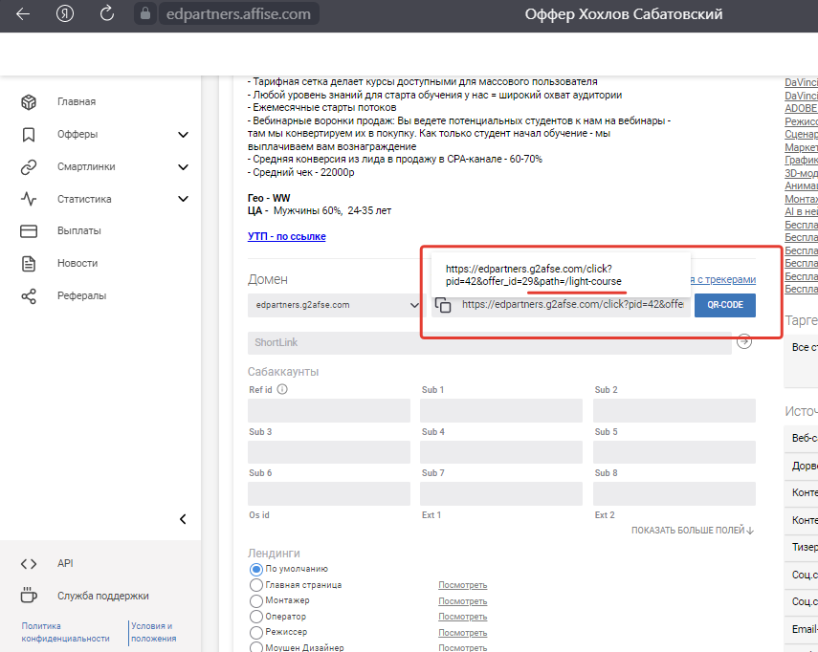
Task: Reload the page with refresh icon
Action: coord(107,14)
